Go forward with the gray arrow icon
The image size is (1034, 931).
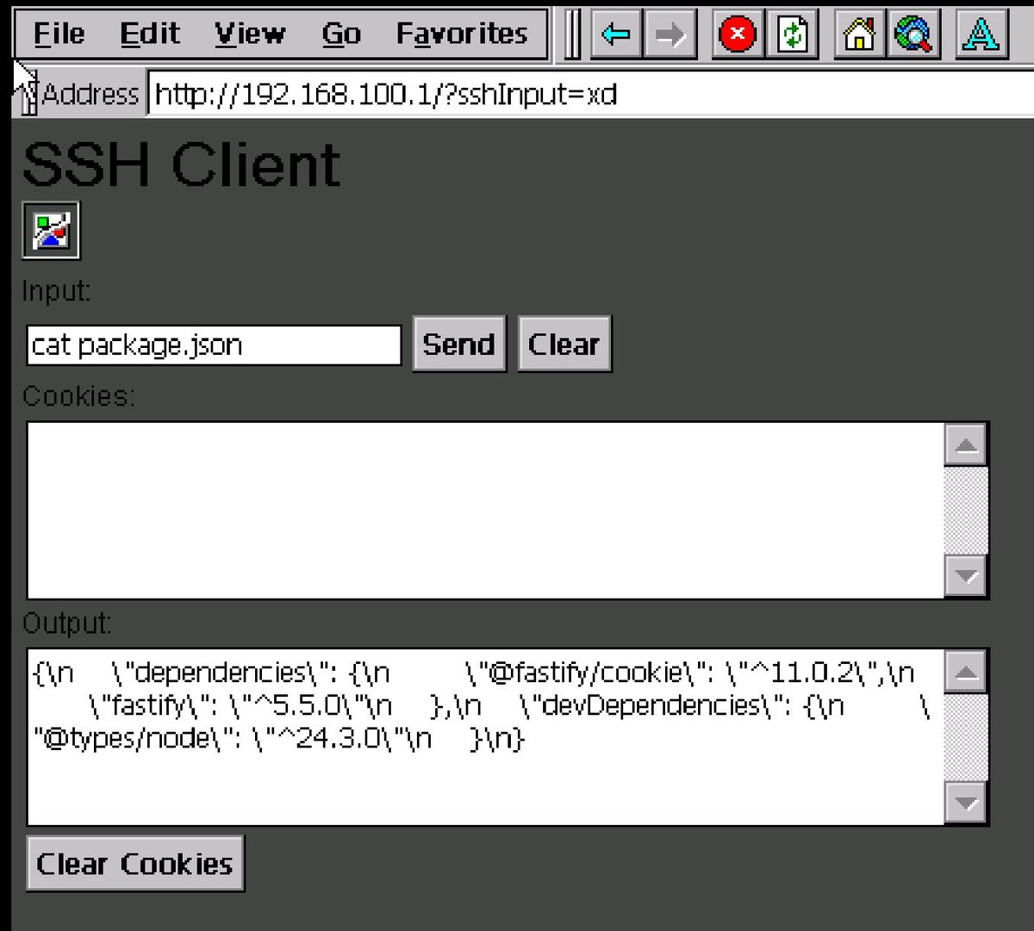click(x=670, y=34)
